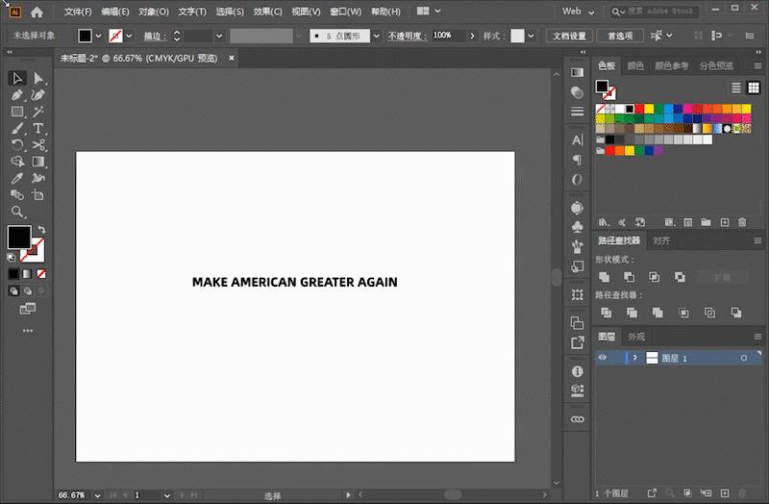Open the 效果(C) menu
Viewport: 769px width, 504px height.
(x=268, y=12)
